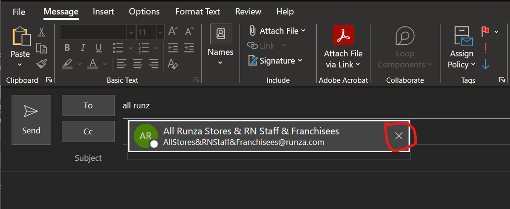This screenshot has width=510, height=209.
Task: Apply text highlight color
Action: (67, 63)
